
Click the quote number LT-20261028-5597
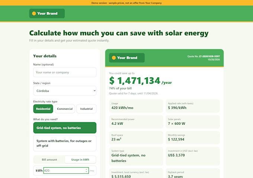coord(209,56)
